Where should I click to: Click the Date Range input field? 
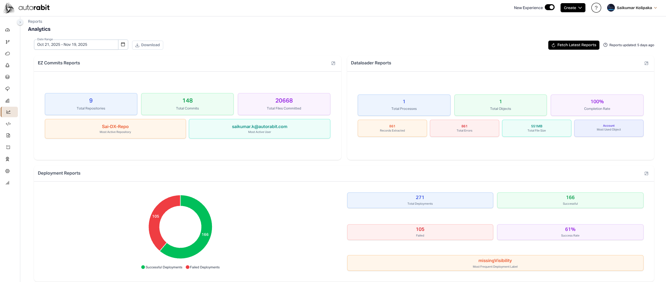[x=76, y=45]
